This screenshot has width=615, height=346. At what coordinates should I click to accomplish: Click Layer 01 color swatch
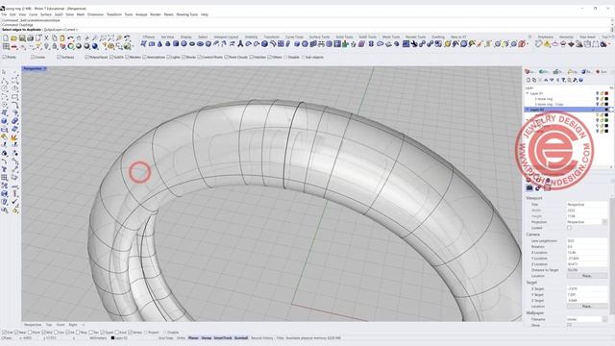pyautogui.click(x=606, y=93)
